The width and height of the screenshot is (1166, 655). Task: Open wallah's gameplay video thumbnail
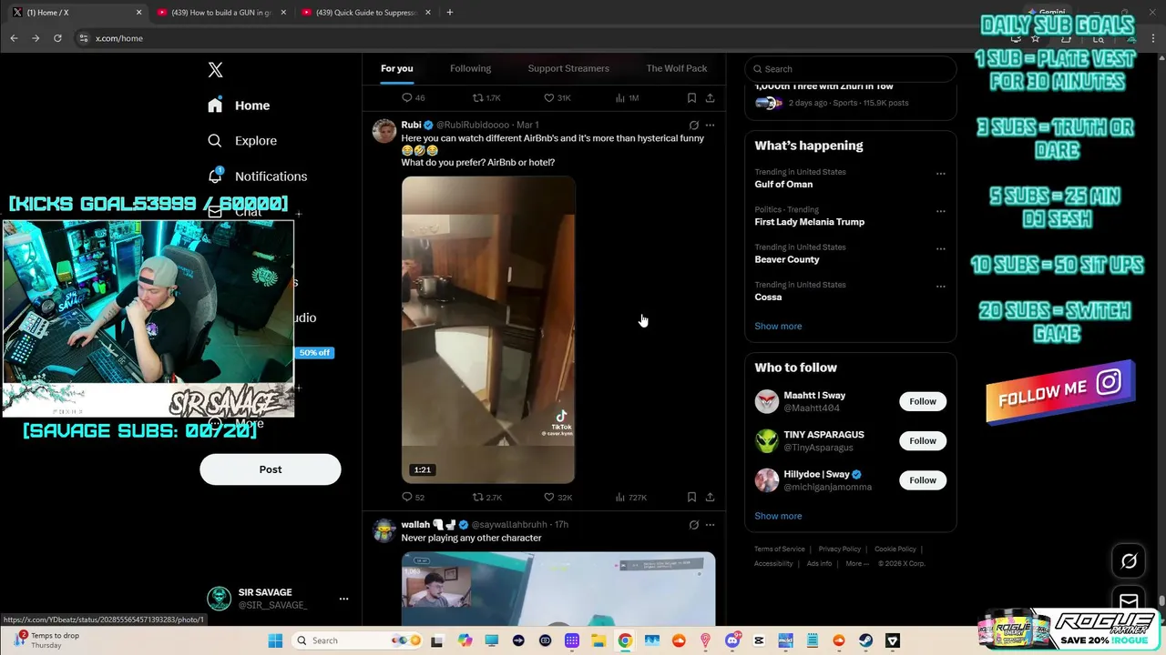point(558,589)
